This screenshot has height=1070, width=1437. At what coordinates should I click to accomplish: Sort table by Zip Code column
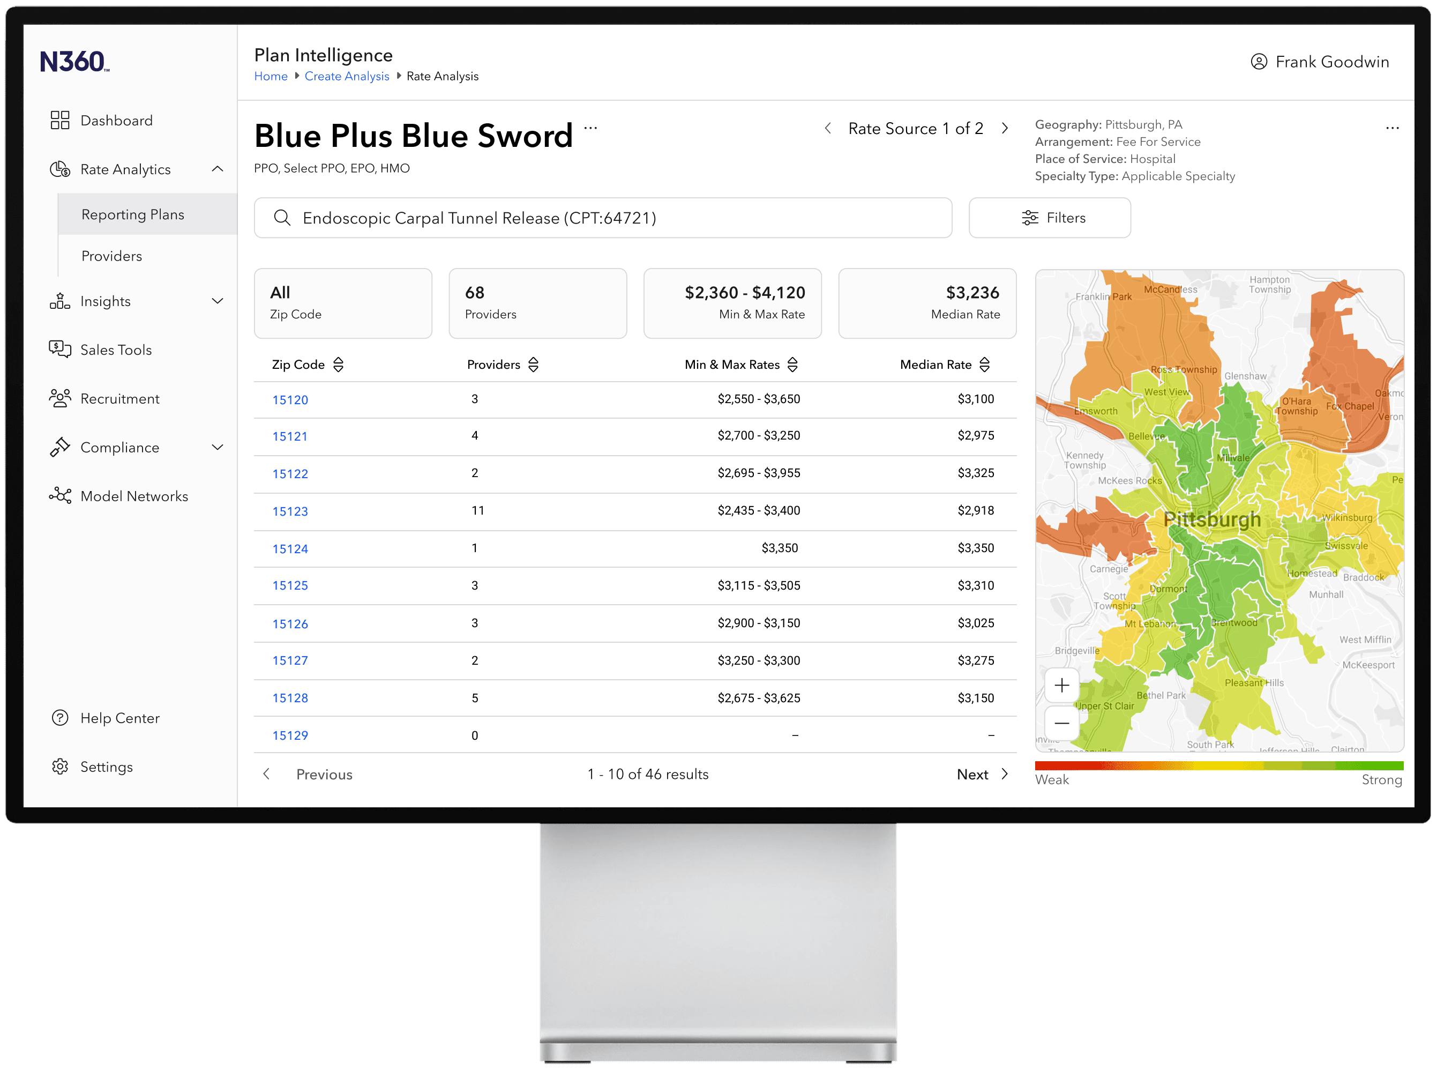[338, 365]
